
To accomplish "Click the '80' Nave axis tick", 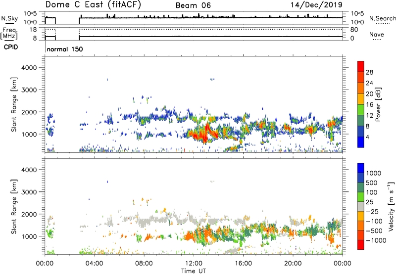I will tap(354, 30).
